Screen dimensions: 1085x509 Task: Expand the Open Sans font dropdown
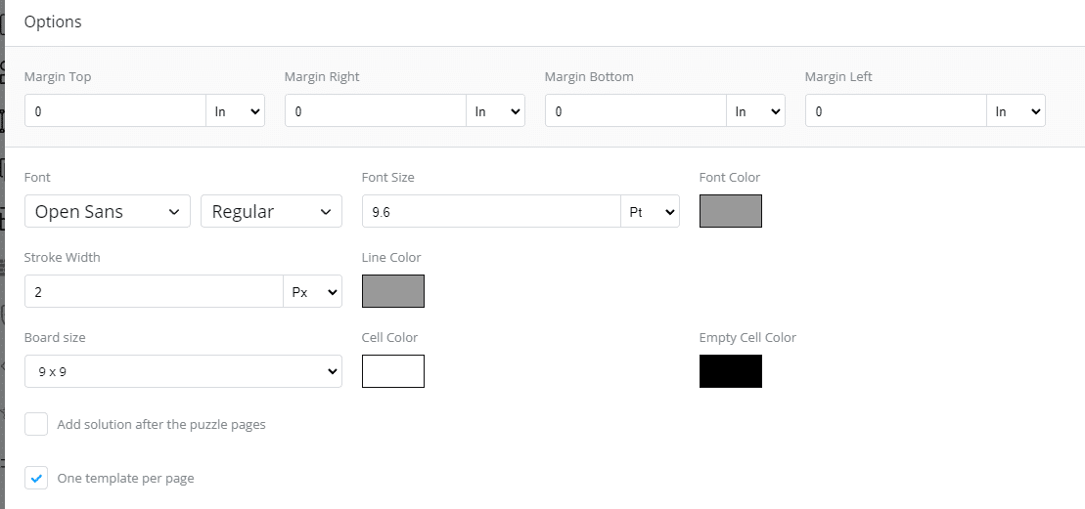point(108,211)
